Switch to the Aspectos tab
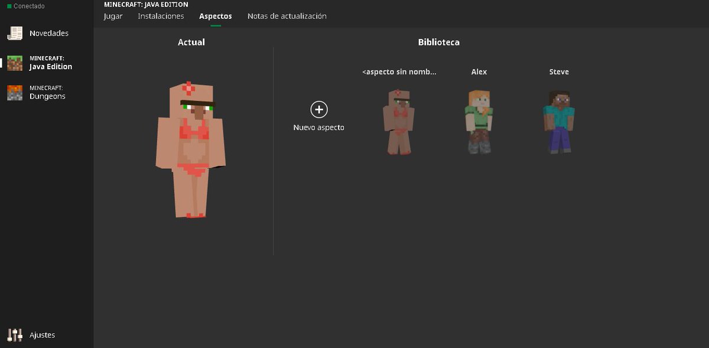This screenshot has height=348, width=709. [x=216, y=16]
